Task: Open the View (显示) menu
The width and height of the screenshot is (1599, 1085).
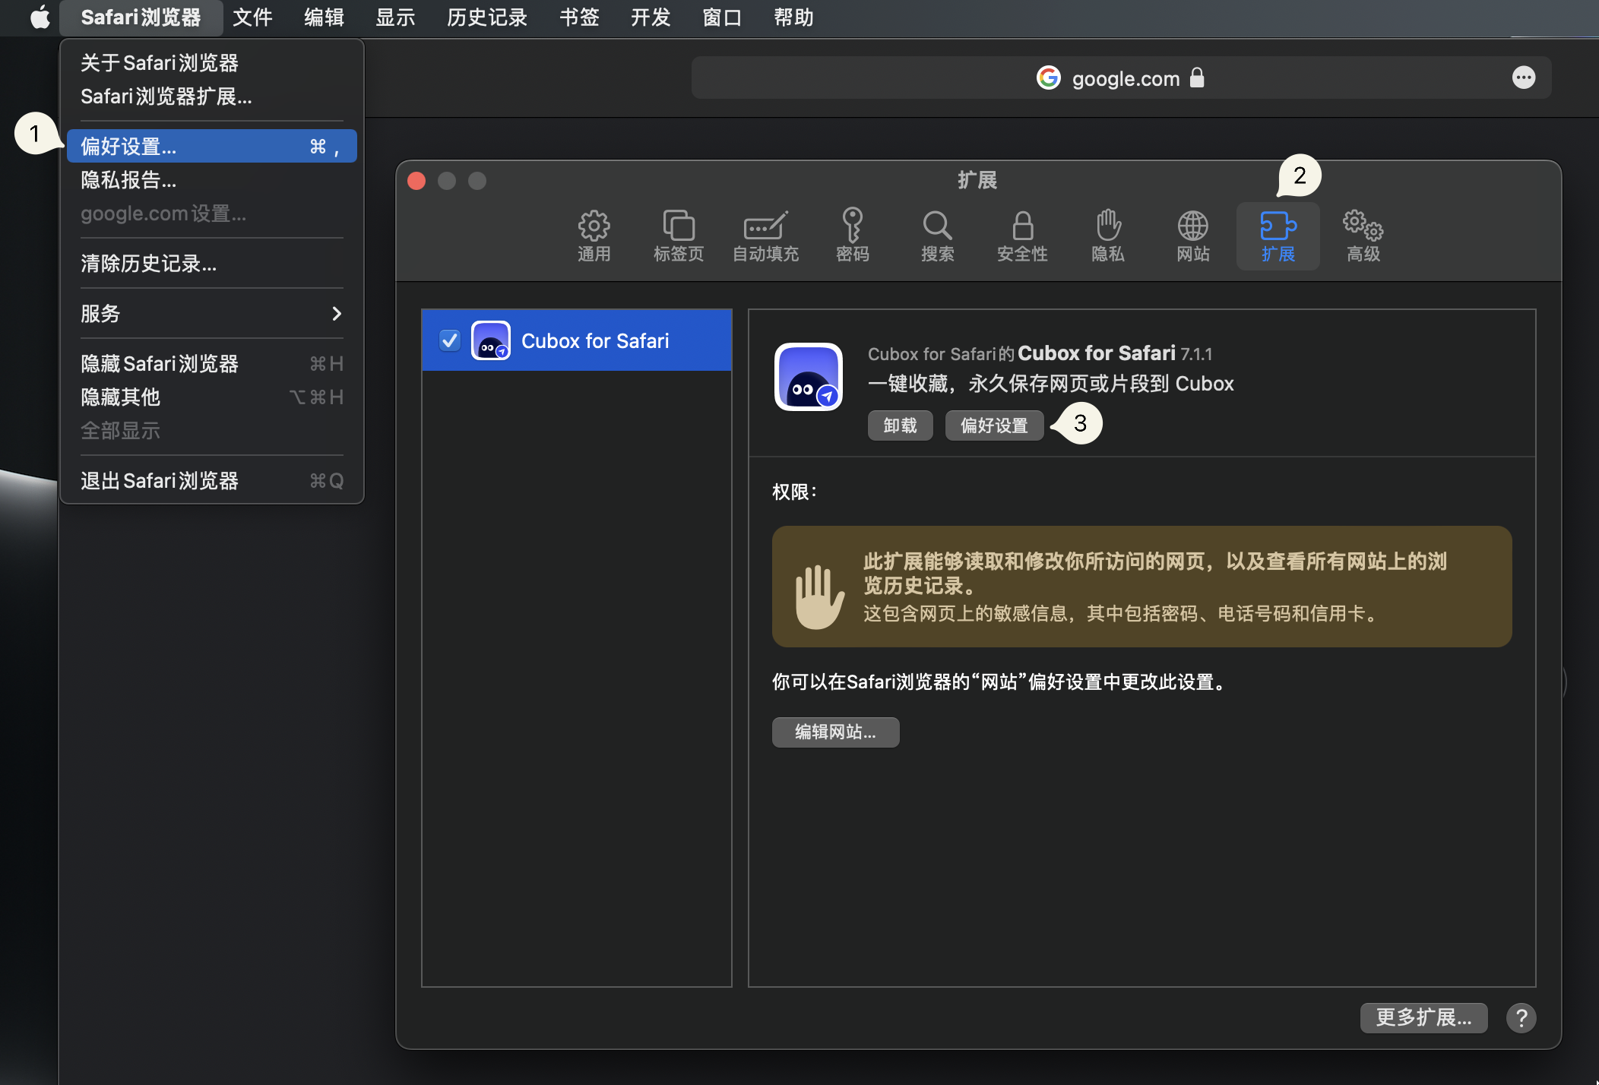Action: tap(395, 17)
